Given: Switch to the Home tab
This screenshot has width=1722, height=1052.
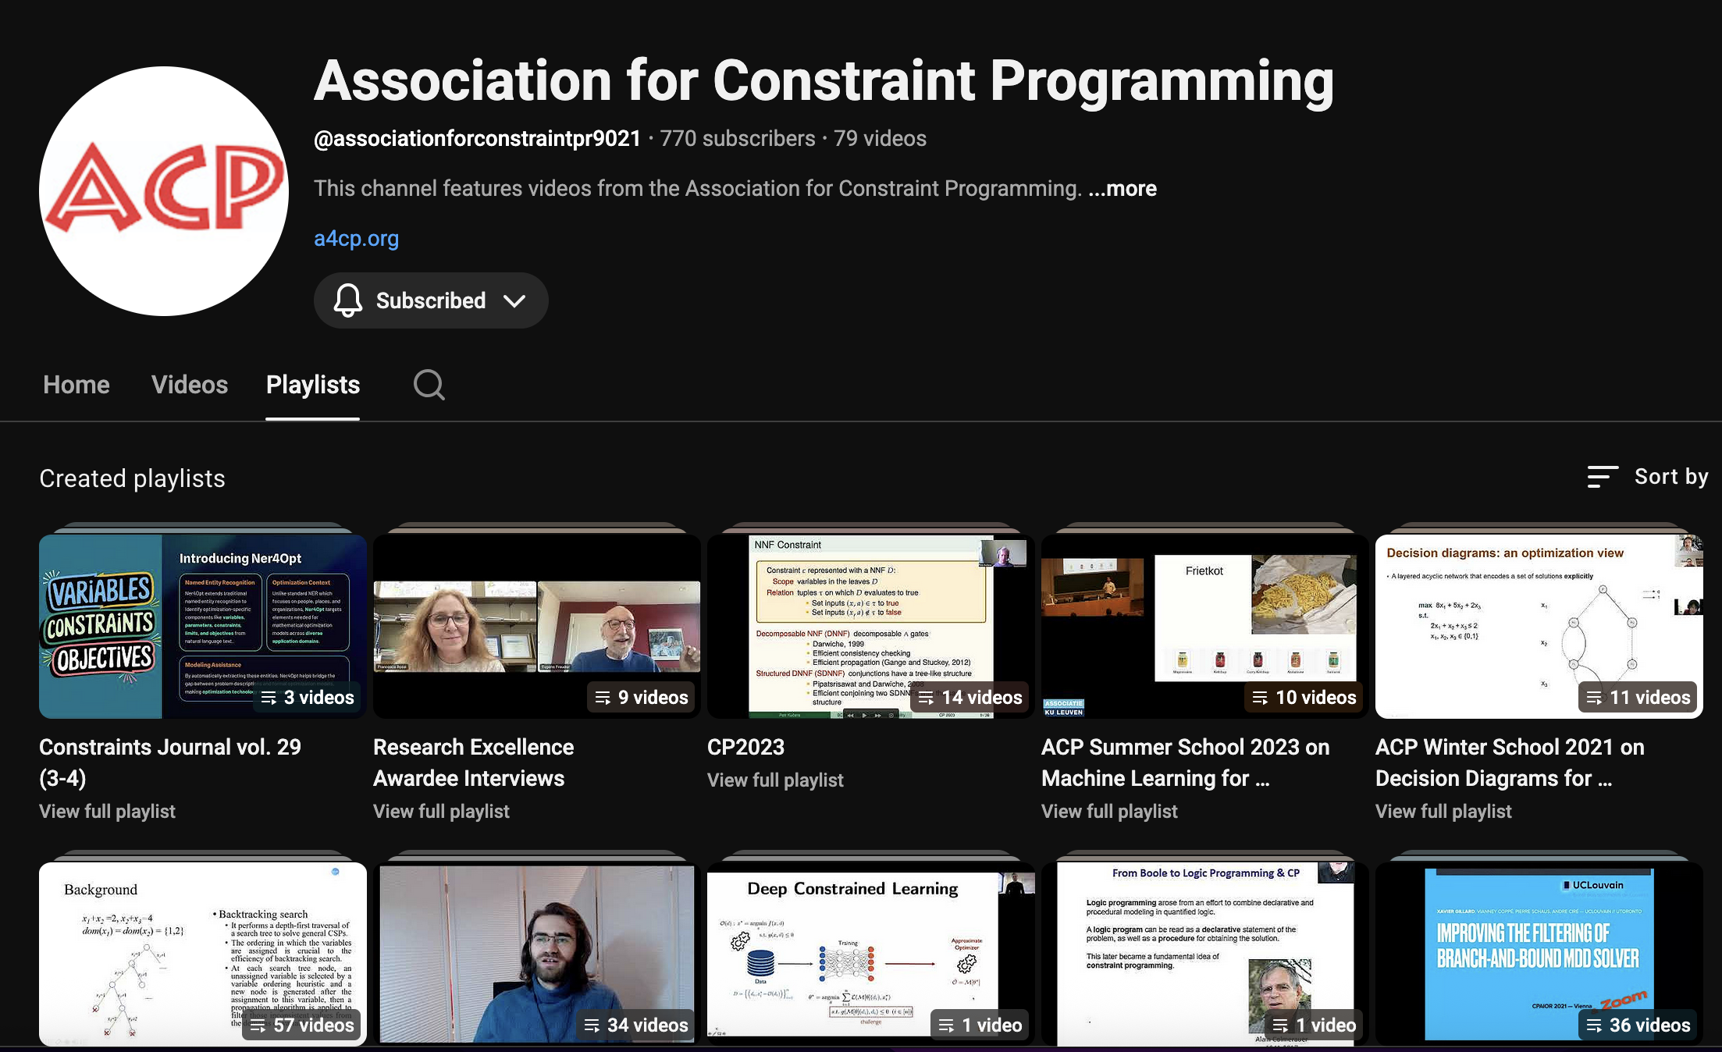Looking at the screenshot, I should (x=76, y=384).
